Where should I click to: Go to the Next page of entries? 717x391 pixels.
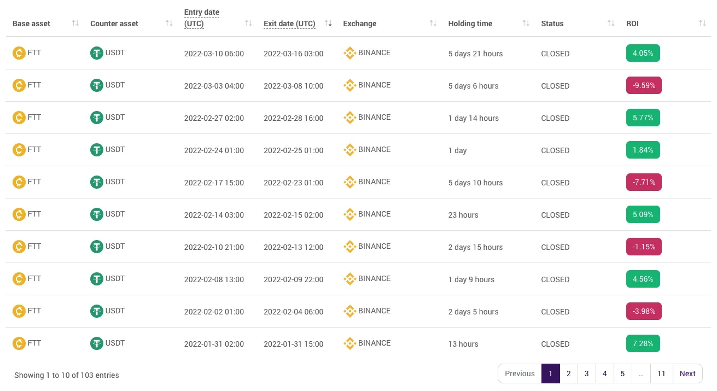click(x=687, y=374)
